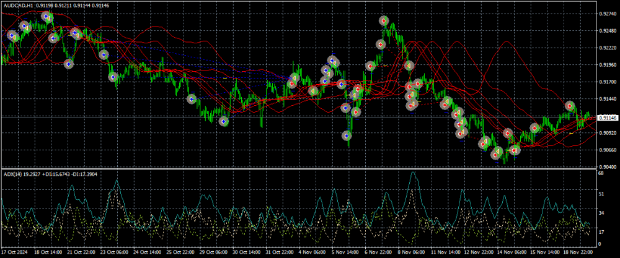Select the 0.92740 price level on the axis
This screenshot has height=258, width=620.
tap(606, 13)
